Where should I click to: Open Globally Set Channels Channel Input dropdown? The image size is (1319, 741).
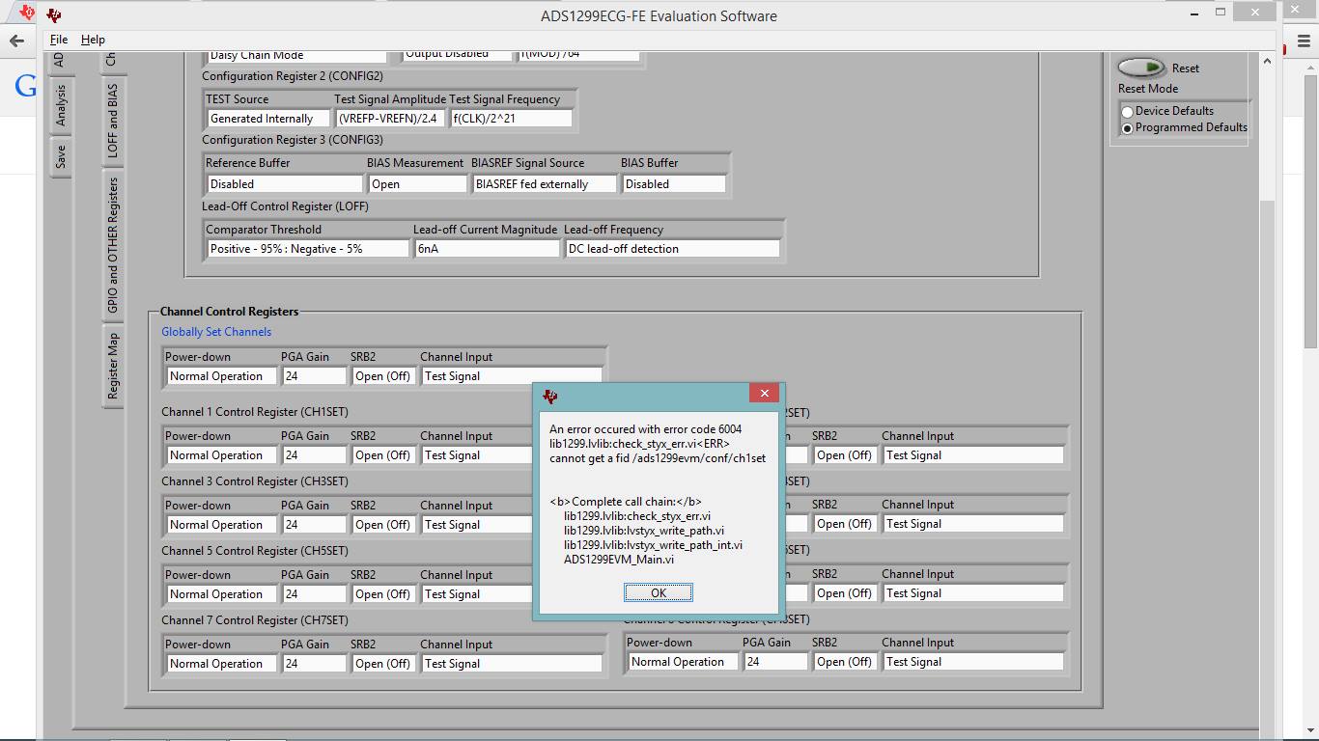[x=512, y=376]
